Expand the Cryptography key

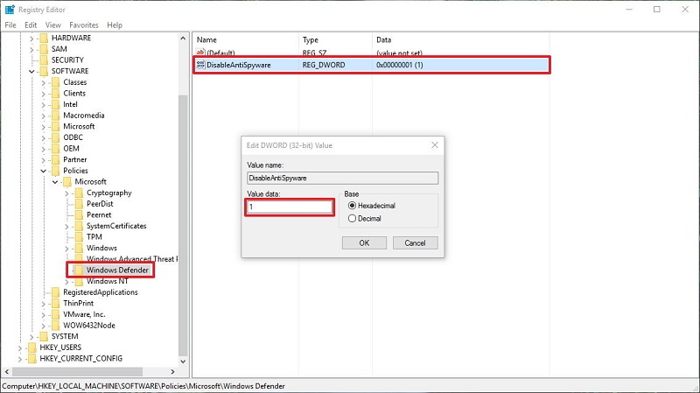point(66,193)
